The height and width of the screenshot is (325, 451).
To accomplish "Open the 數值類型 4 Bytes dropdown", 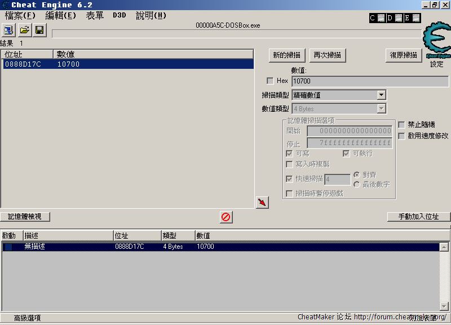I will [x=381, y=109].
